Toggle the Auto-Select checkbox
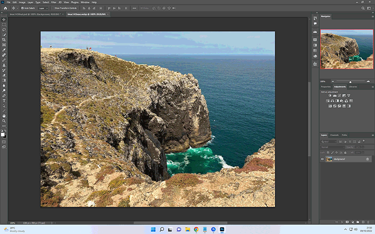The width and height of the screenshot is (375, 234). coord(22,8)
